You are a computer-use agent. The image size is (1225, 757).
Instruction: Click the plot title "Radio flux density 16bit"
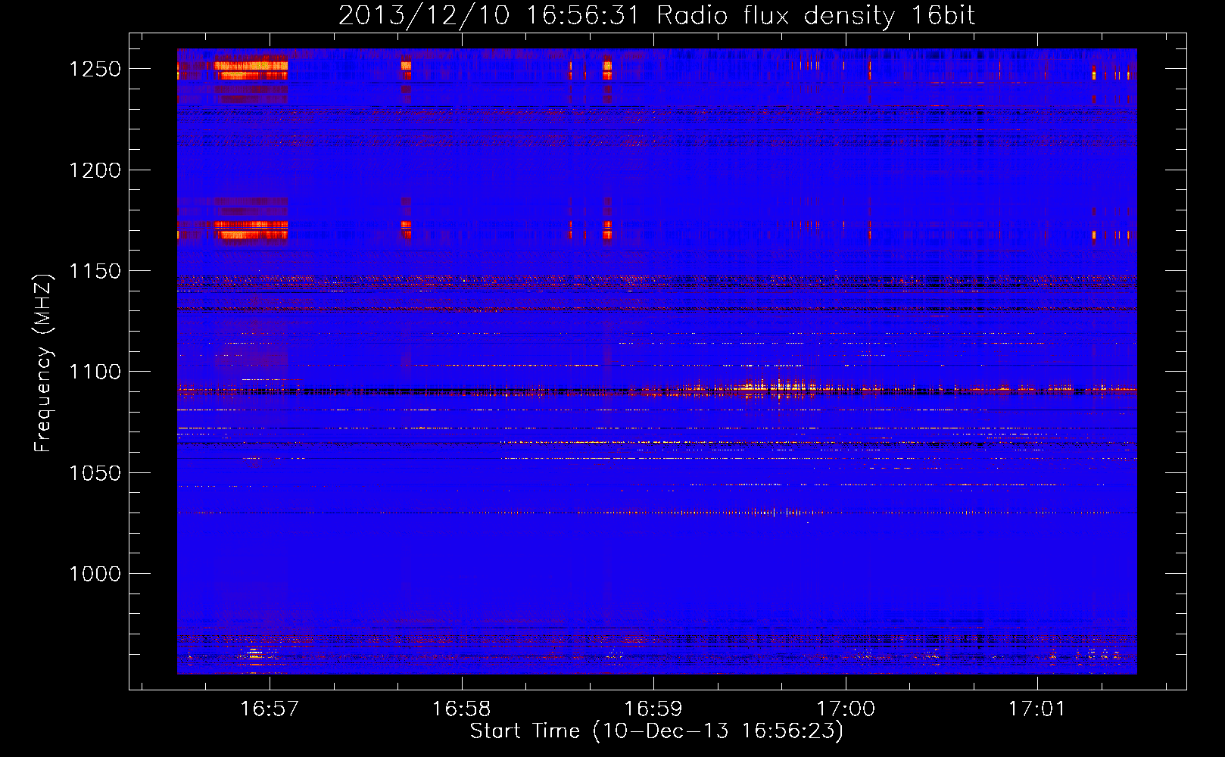[815, 16]
